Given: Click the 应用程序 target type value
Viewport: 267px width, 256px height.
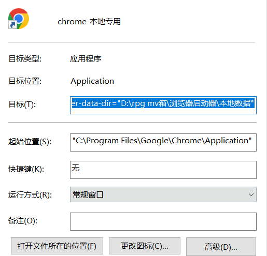Looking at the screenshot, I should tap(86, 59).
